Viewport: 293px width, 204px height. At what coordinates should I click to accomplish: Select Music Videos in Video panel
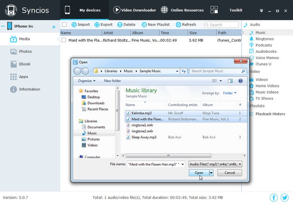coord(267,92)
